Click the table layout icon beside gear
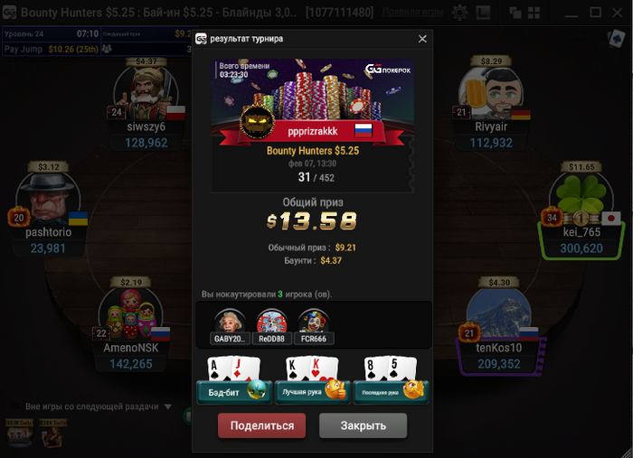This screenshot has width=633, height=458. 483,13
